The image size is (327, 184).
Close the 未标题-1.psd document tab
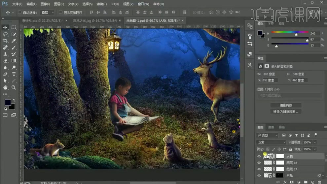[x=182, y=20]
